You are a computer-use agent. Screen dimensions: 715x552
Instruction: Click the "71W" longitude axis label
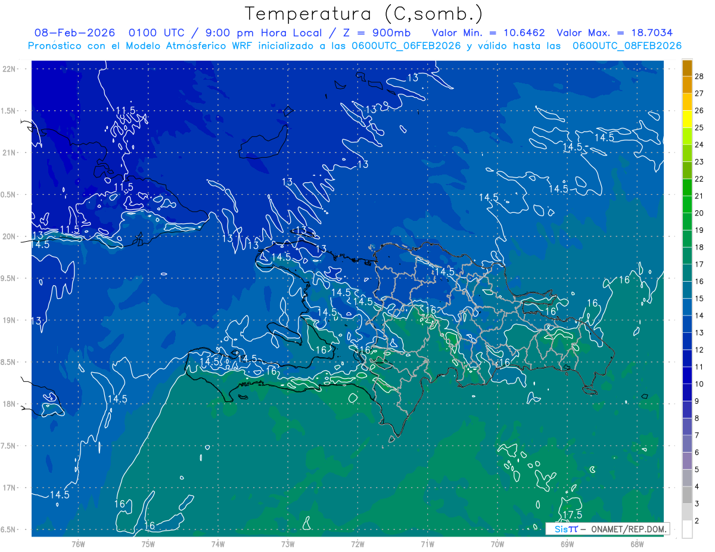427,544
